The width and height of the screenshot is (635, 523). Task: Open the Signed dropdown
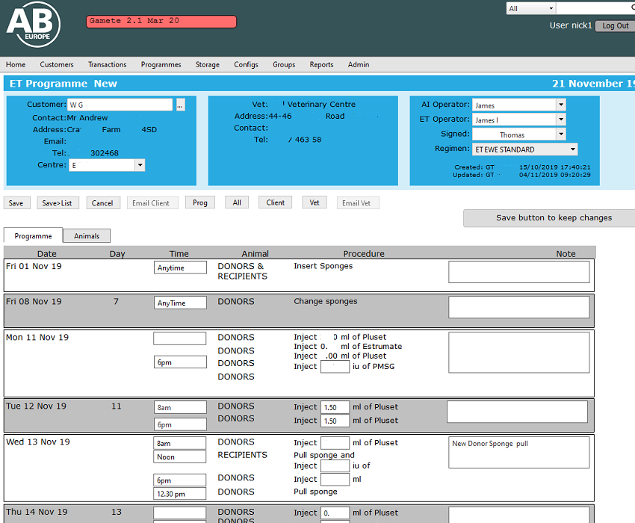(x=560, y=134)
